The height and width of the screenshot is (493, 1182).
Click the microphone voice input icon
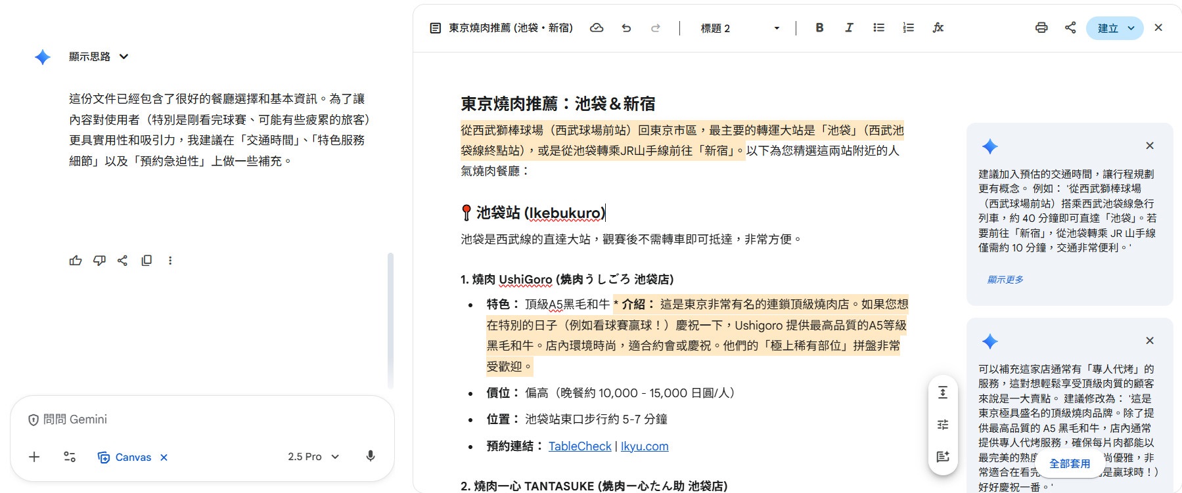click(x=371, y=456)
